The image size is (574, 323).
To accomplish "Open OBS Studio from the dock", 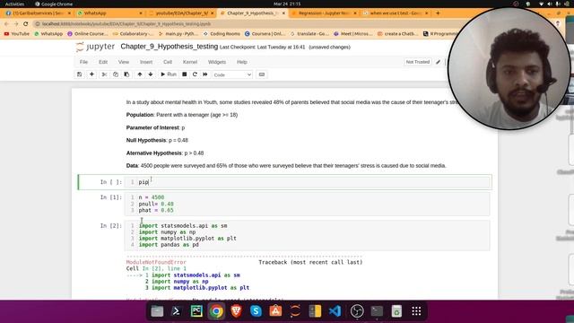I will coord(357,311).
